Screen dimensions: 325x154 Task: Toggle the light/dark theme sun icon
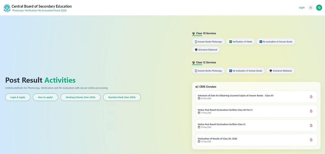click(x=310, y=8)
